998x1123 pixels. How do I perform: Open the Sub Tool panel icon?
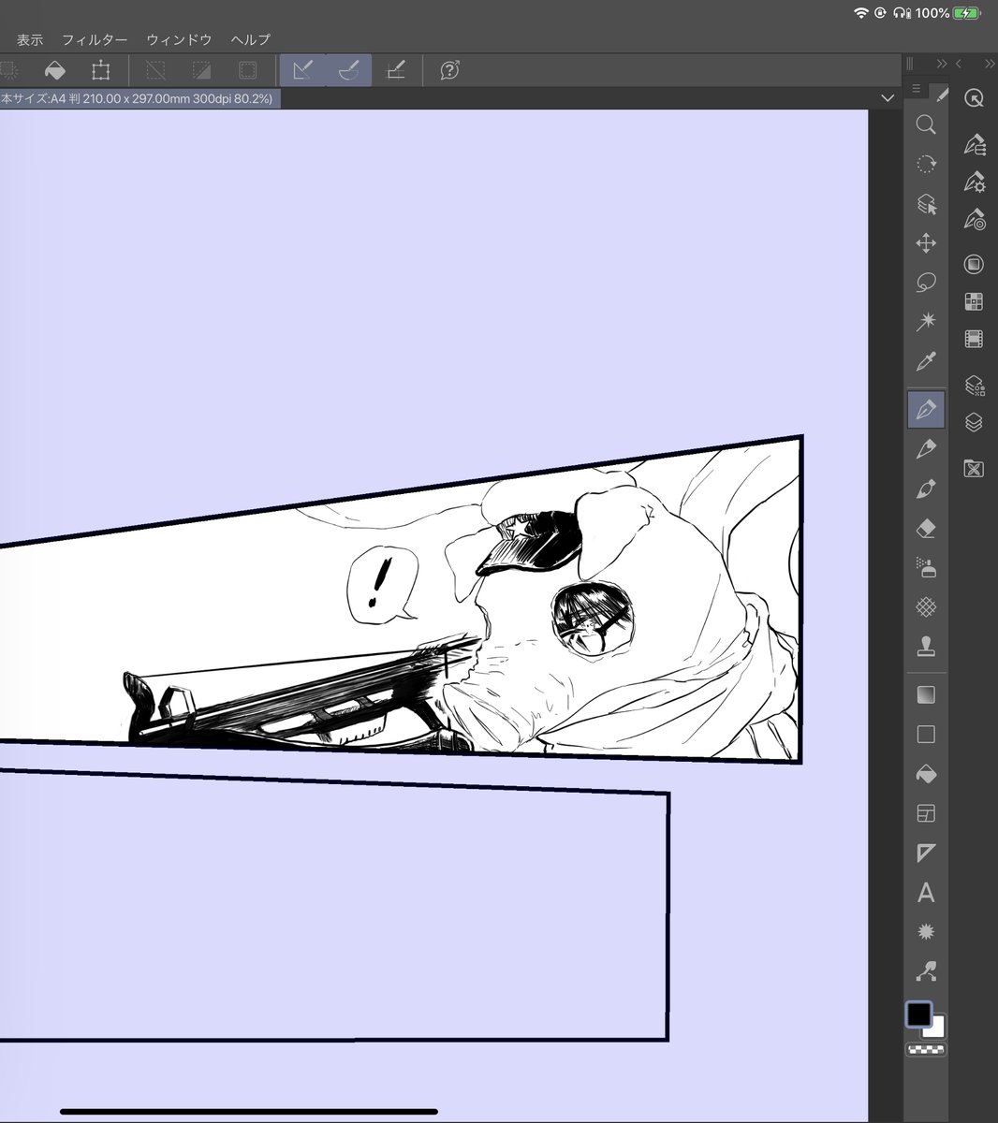click(x=974, y=145)
